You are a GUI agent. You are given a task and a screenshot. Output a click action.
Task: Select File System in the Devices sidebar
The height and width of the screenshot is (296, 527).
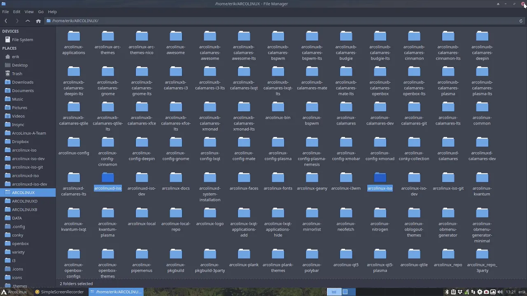[x=28, y=39]
